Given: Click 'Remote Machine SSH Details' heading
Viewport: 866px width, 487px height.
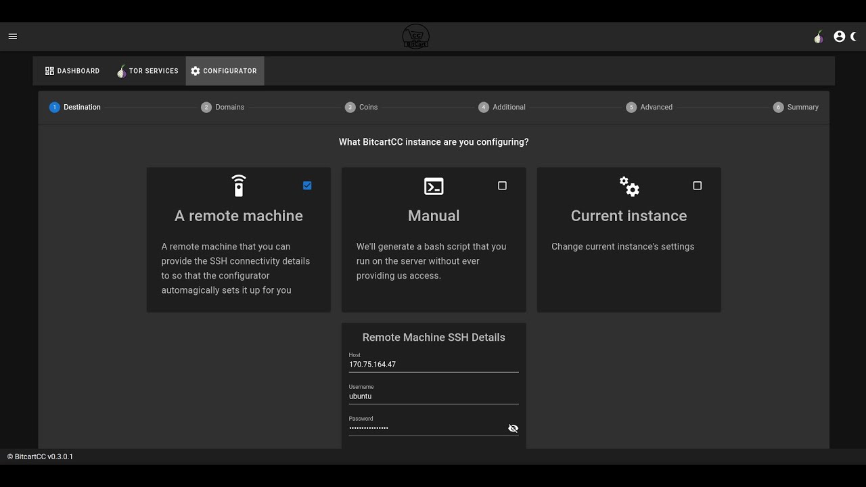Looking at the screenshot, I should [x=434, y=337].
